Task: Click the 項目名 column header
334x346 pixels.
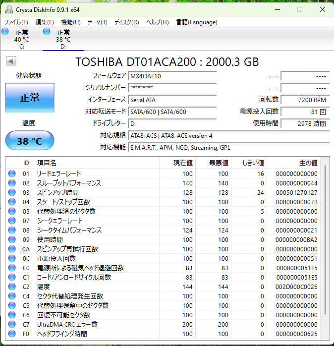Action: (x=97, y=163)
